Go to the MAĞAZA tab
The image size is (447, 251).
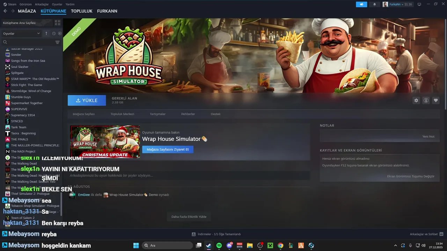(x=27, y=11)
